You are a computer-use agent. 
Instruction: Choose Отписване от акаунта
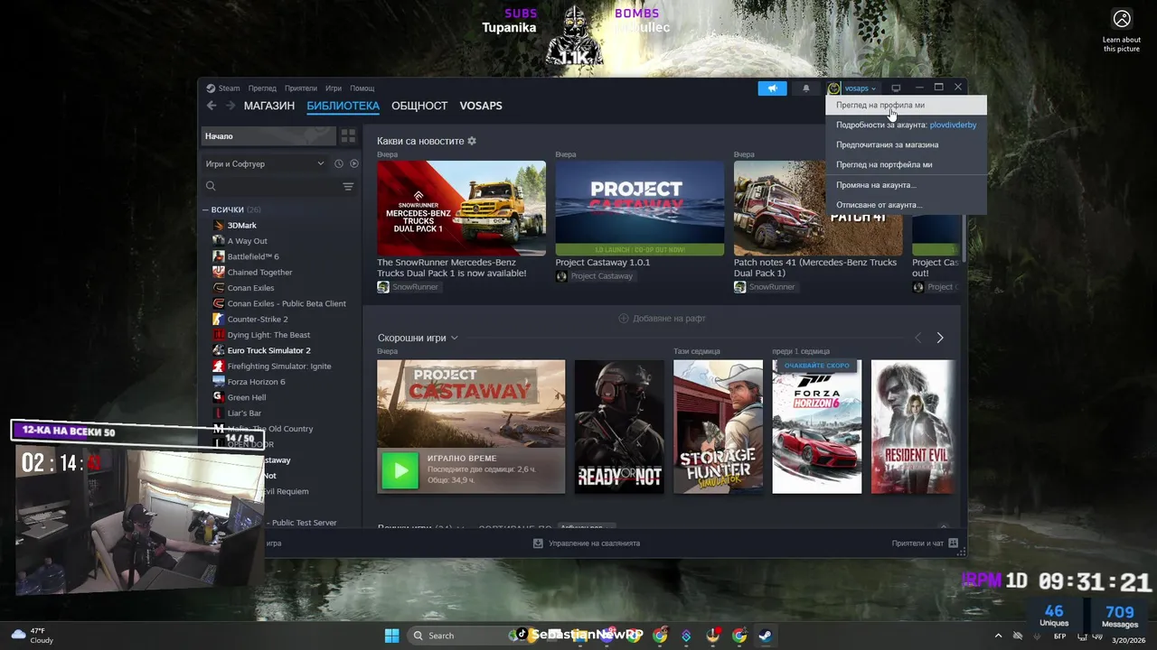[906, 205]
